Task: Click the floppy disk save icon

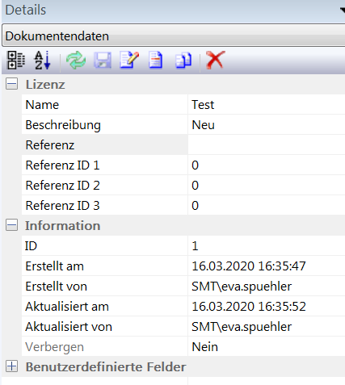Action: pyautogui.click(x=103, y=61)
